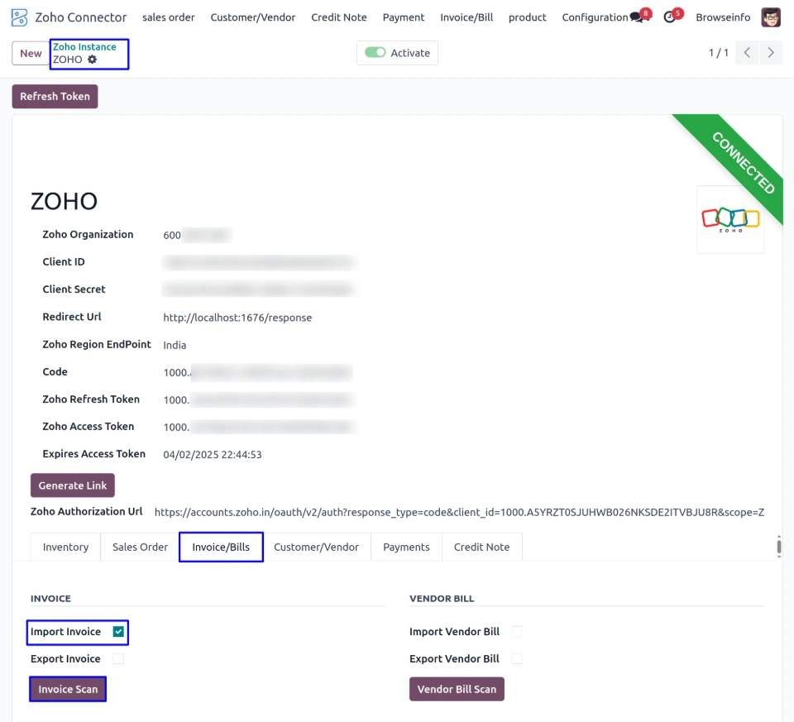
Task: Check the Export Vendor Bill checkbox
Action: (x=516, y=658)
